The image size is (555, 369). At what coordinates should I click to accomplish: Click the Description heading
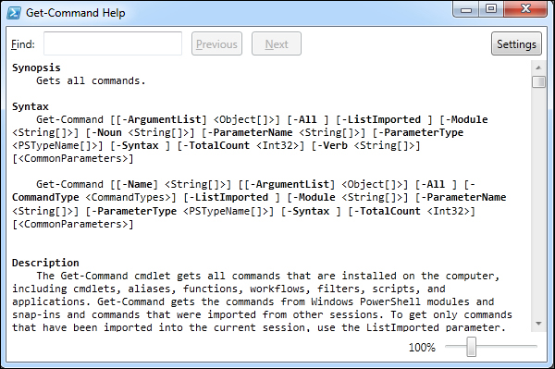(45, 263)
